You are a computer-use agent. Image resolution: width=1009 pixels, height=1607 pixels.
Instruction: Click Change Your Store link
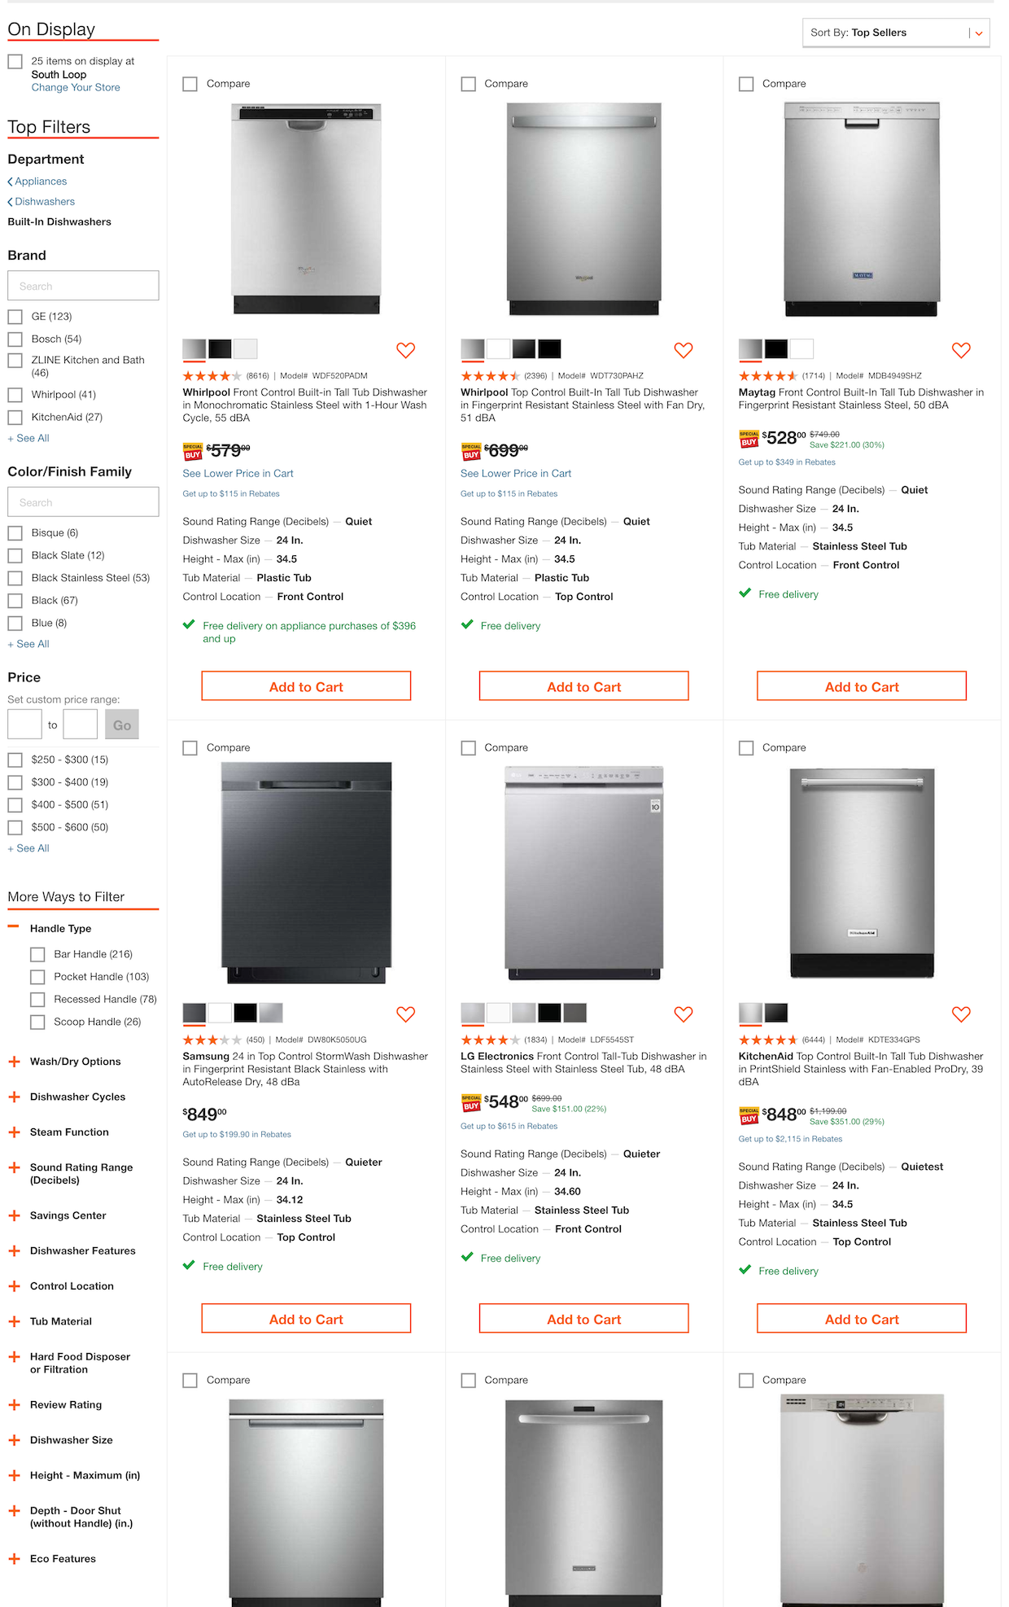tap(76, 88)
